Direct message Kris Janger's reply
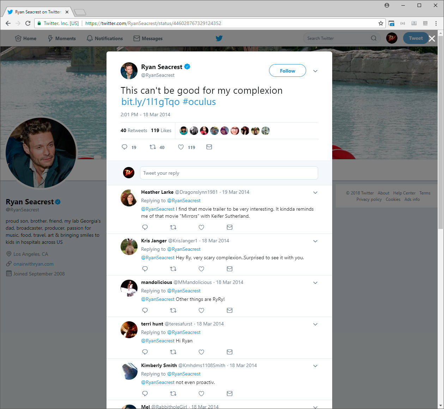The height and width of the screenshot is (409, 444). (230, 269)
